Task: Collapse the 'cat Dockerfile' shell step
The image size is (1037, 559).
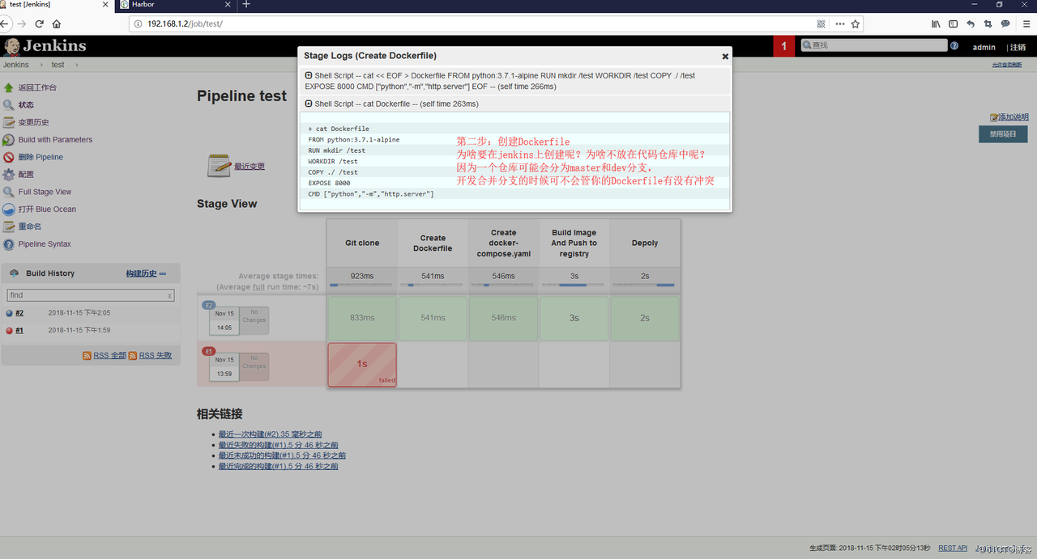Action: pyautogui.click(x=309, y=104)
